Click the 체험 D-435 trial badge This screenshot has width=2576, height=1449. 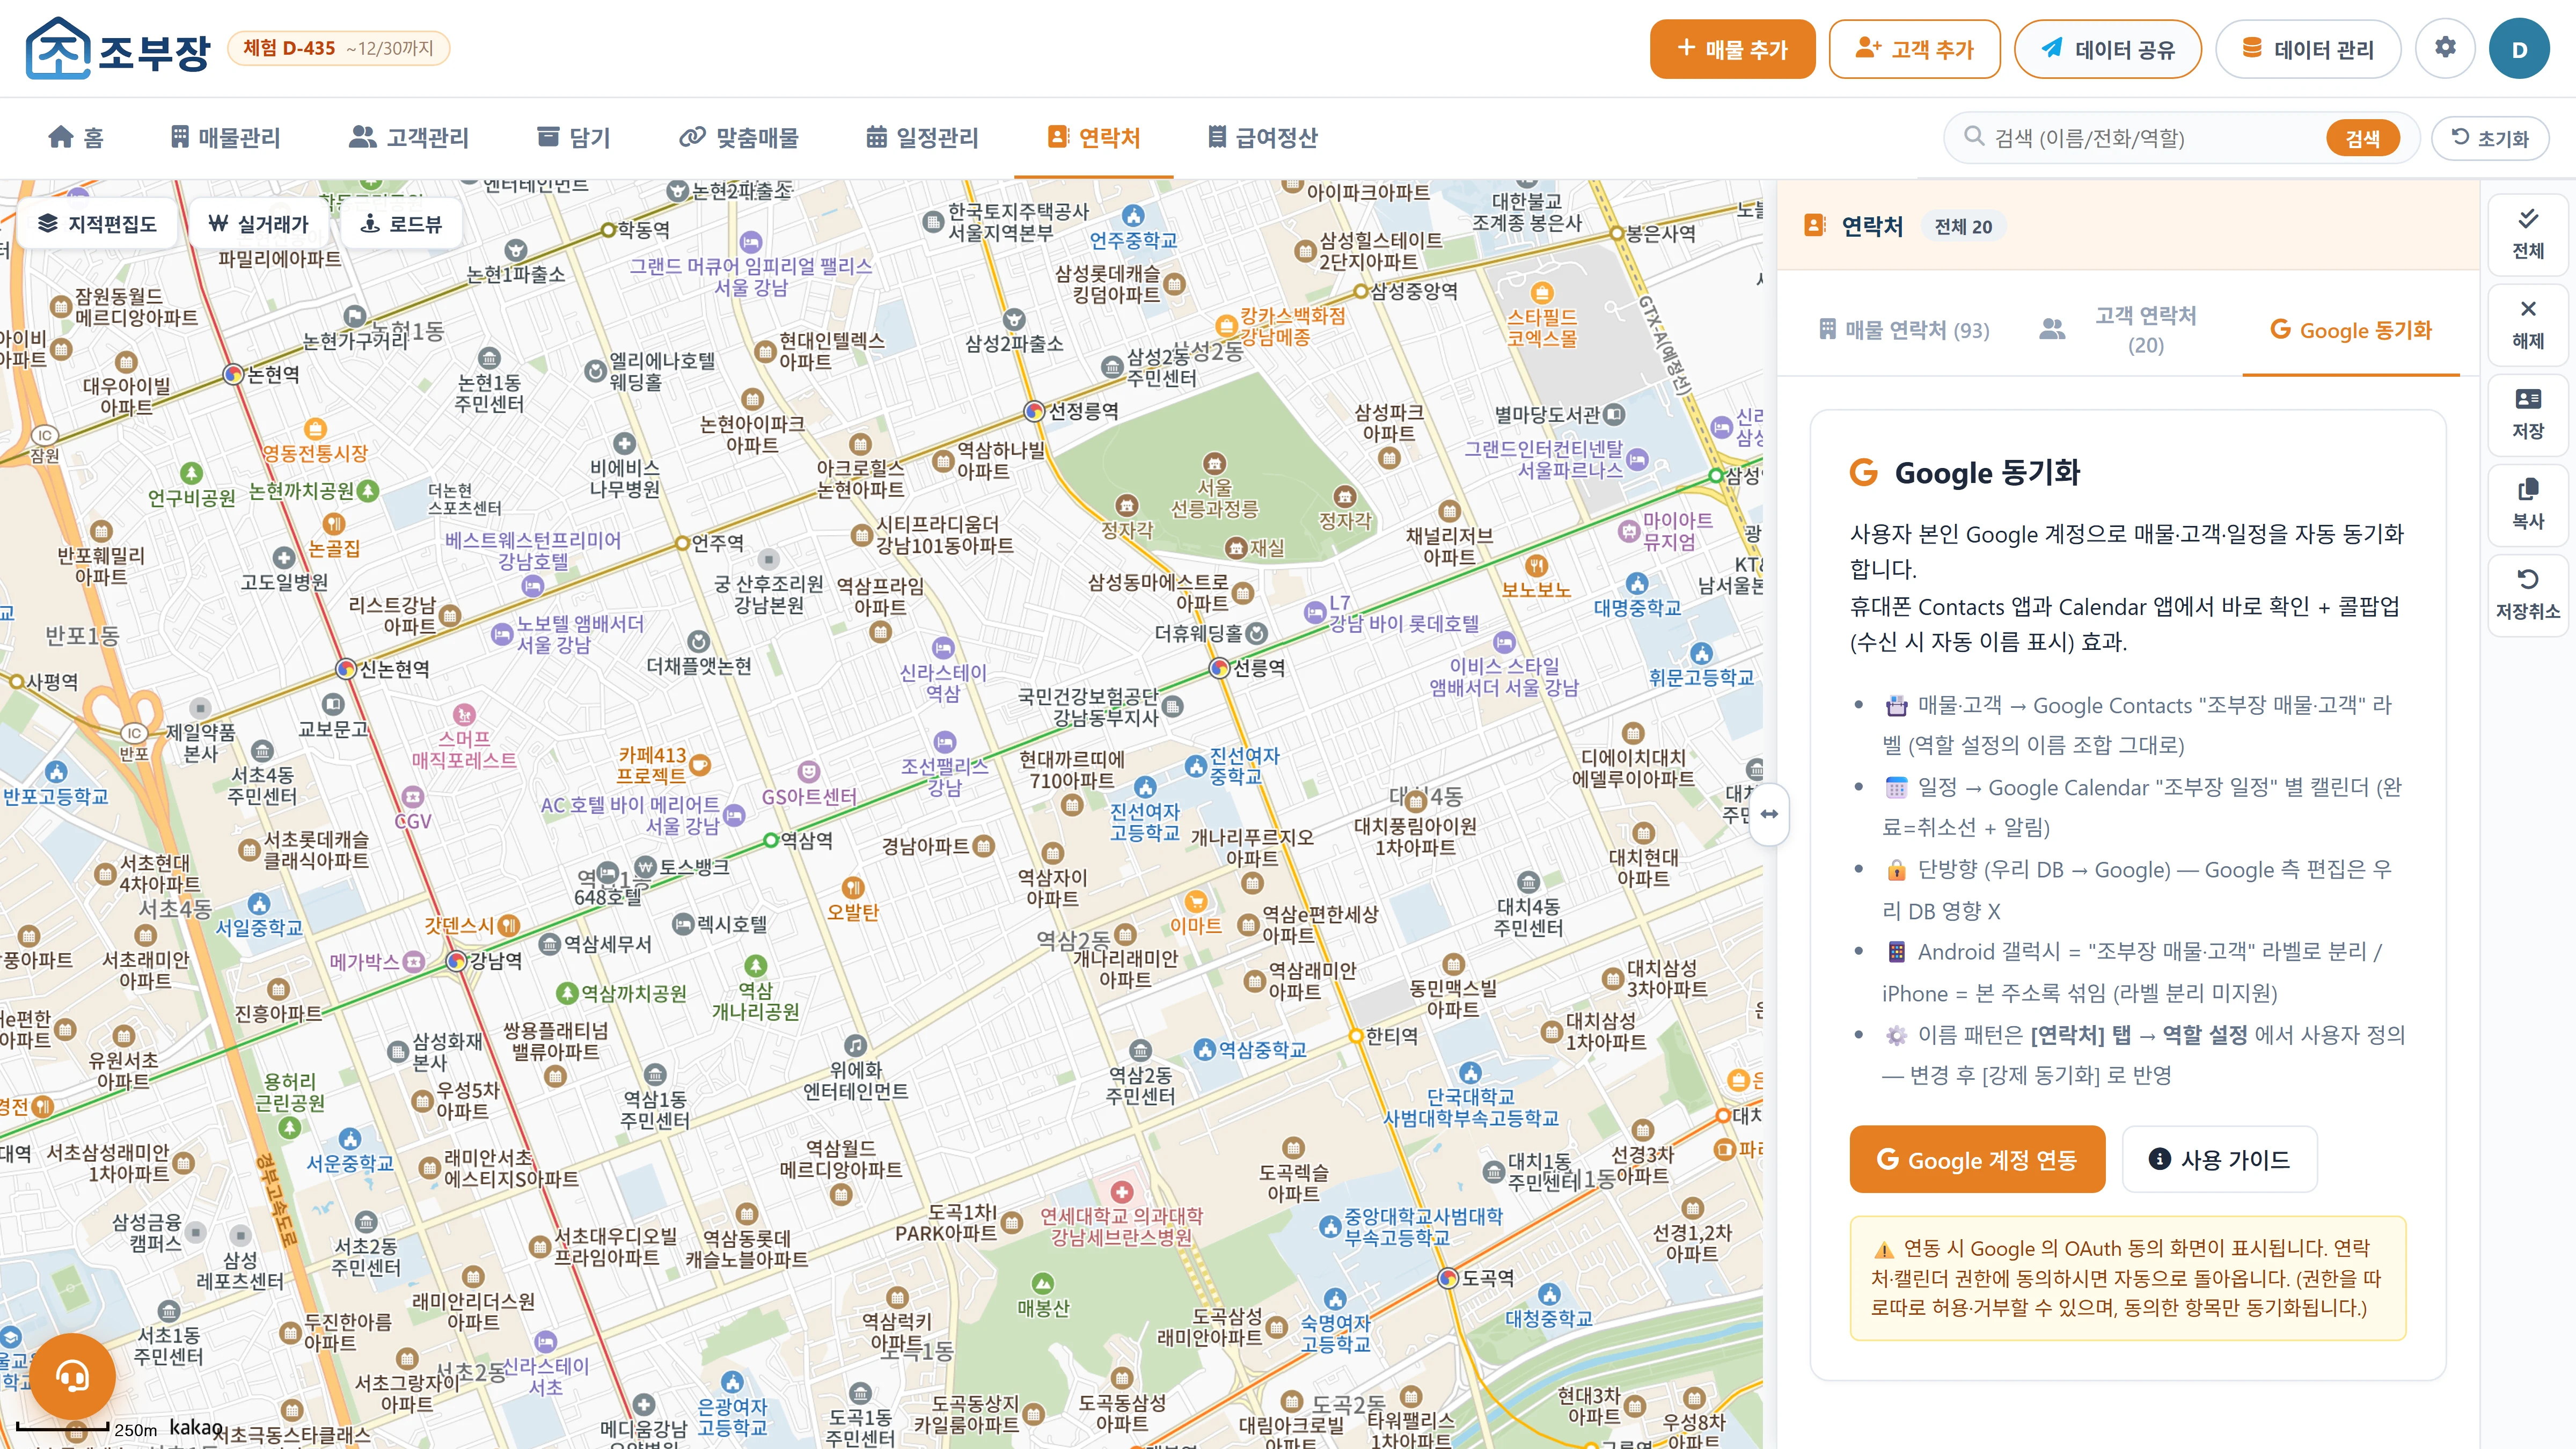[338, 48]
